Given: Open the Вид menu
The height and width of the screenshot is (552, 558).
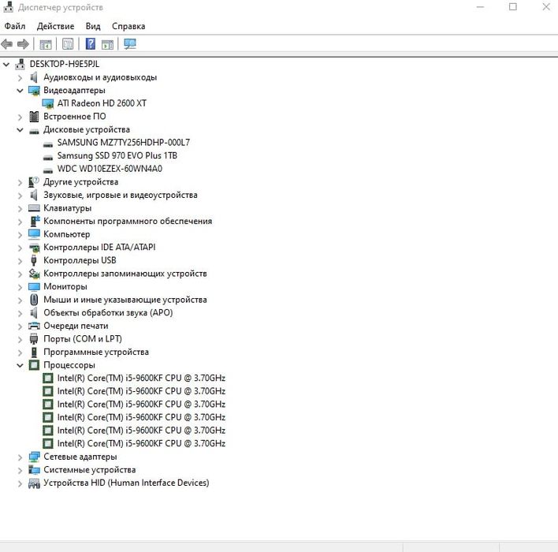Looking at the screenshot, I should (93, 26).
